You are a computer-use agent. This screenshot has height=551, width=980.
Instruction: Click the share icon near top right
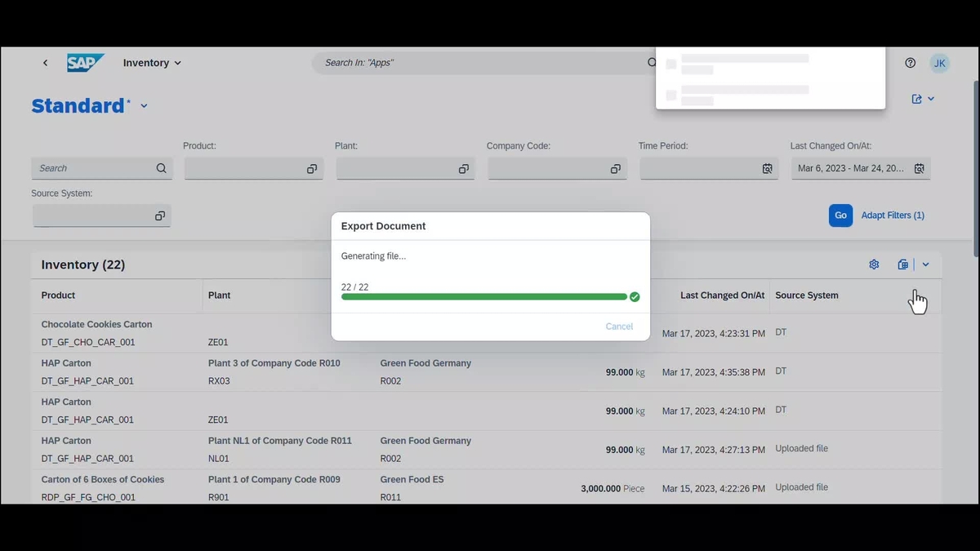[917, 99]
